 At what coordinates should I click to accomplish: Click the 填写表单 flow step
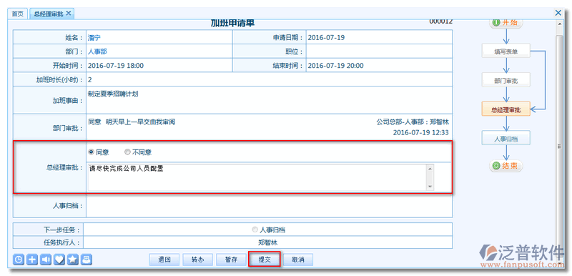click(x=506, y=51)
